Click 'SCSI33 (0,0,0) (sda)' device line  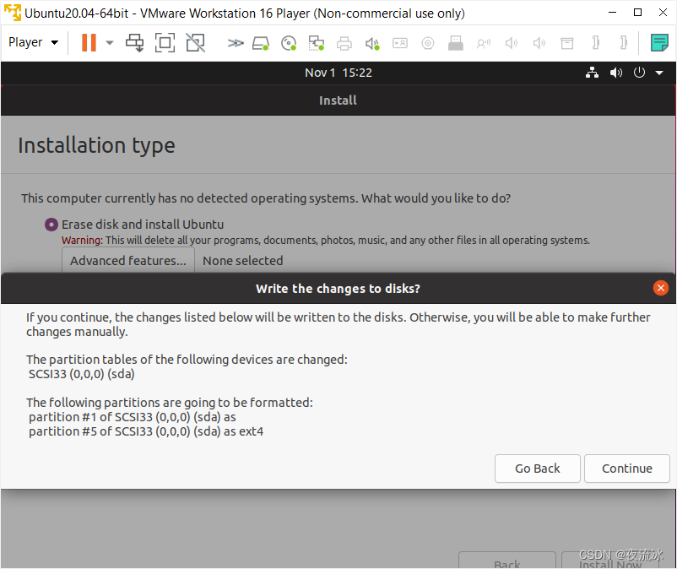pyautogui.click(x=82, y=374)
